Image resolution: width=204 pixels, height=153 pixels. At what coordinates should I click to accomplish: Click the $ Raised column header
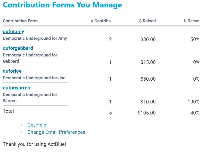(147, 21)
